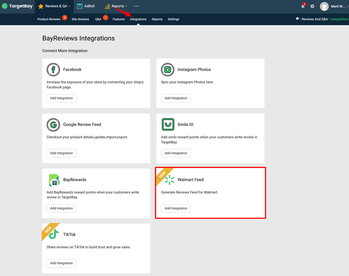Image resolution: width=349 pixels, height=276 pixels.
Task: Click the Google Review Feed icon
Action: click(53, 125)
